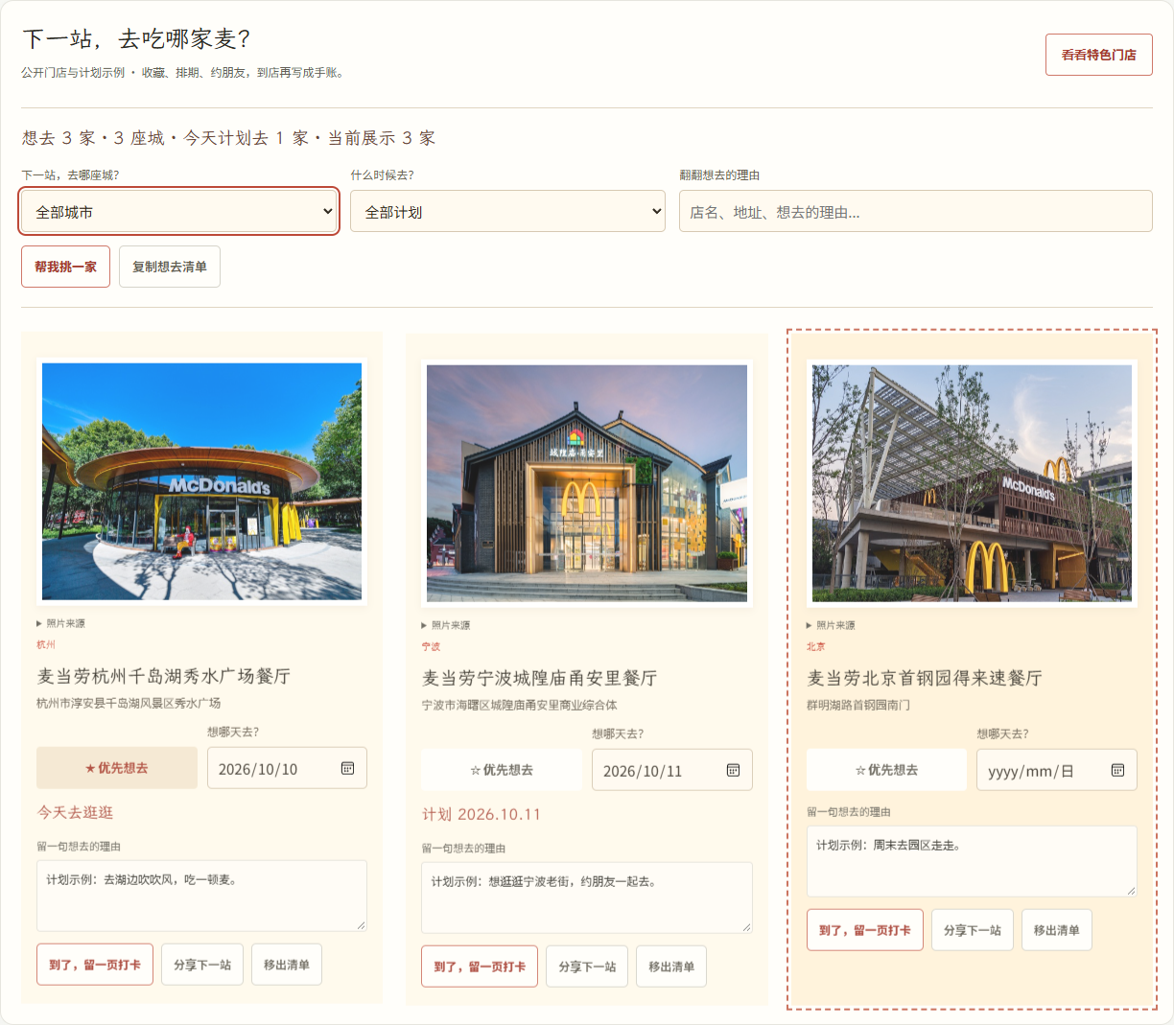Click title 麦当劳北京首钢园得来速餐厅
Viewport: 1174px width, 1025px height.
(x=925, y=678)
